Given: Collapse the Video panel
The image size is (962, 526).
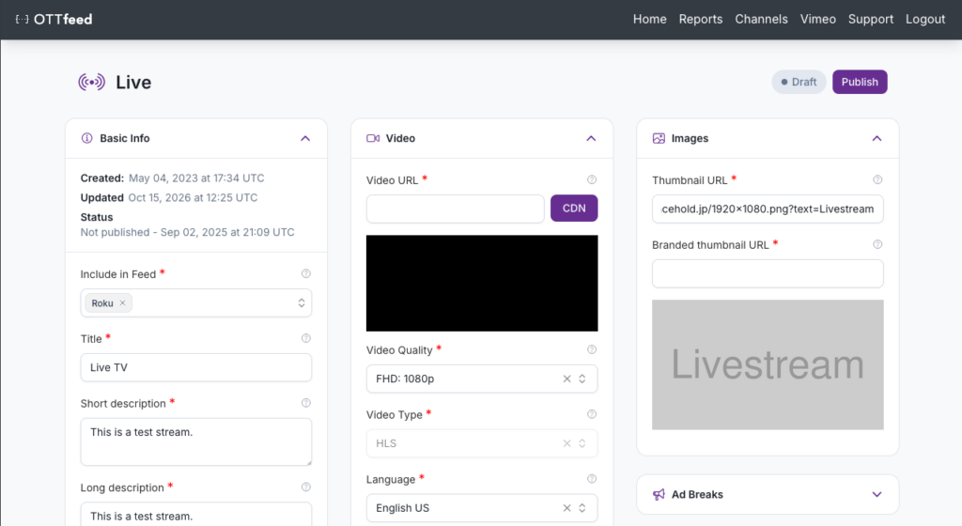Looking at the screenshot, I should [x=591, y=139].
